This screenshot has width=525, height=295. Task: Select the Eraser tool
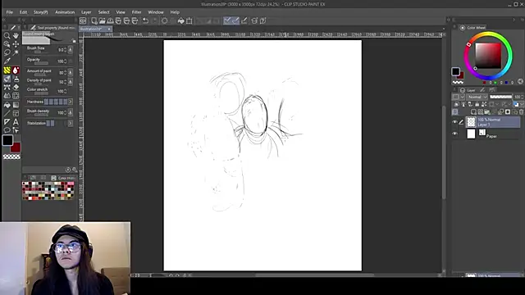tap(16, 88)
